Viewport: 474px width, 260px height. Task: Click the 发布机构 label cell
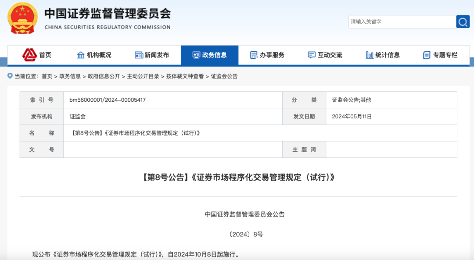(42, 117)
